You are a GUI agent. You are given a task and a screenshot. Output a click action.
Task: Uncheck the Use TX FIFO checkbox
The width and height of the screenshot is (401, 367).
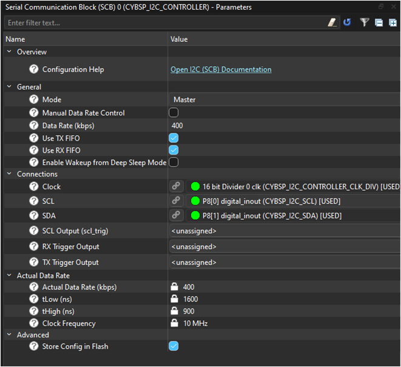coord(174,138)
